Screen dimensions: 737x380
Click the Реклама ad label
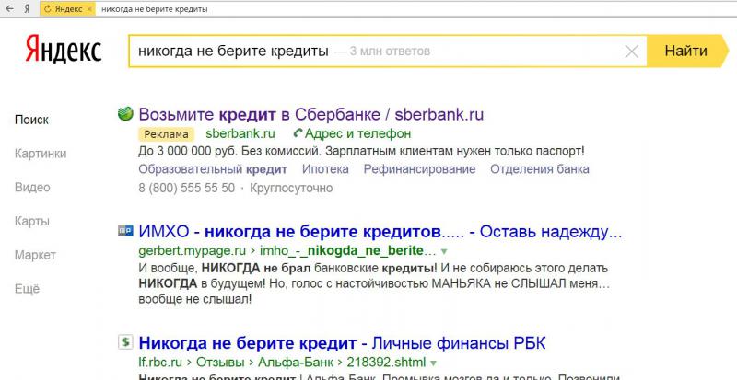(166, 134)
